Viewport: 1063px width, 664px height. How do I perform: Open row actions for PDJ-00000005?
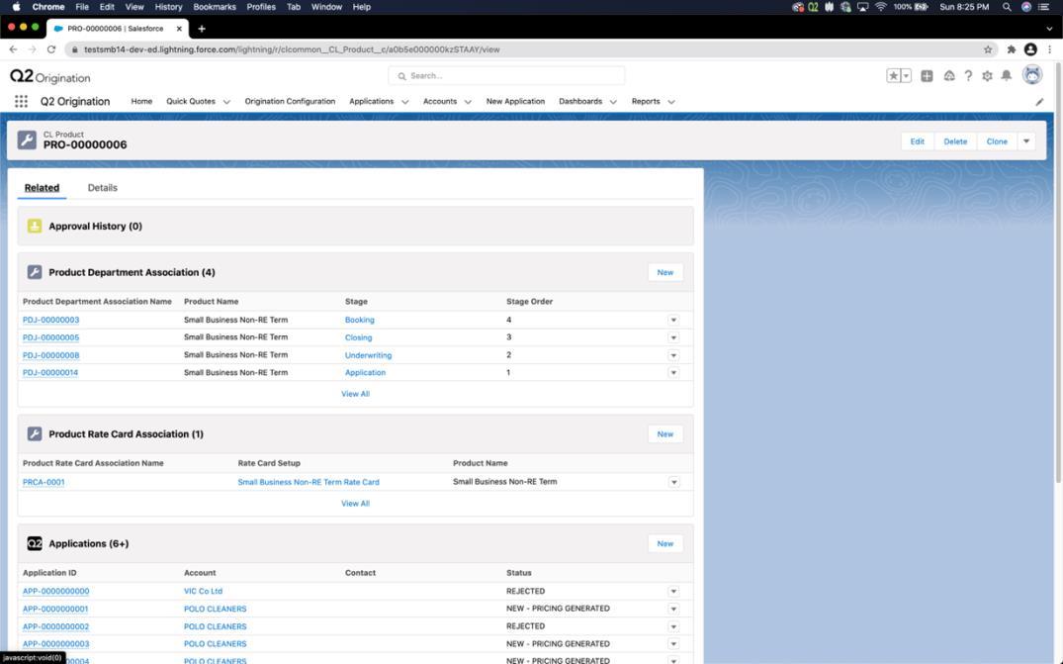point(673,337)
